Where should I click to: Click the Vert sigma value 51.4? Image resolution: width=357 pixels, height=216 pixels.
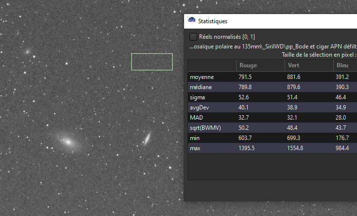pyautogui.click(x=292, y=97)
